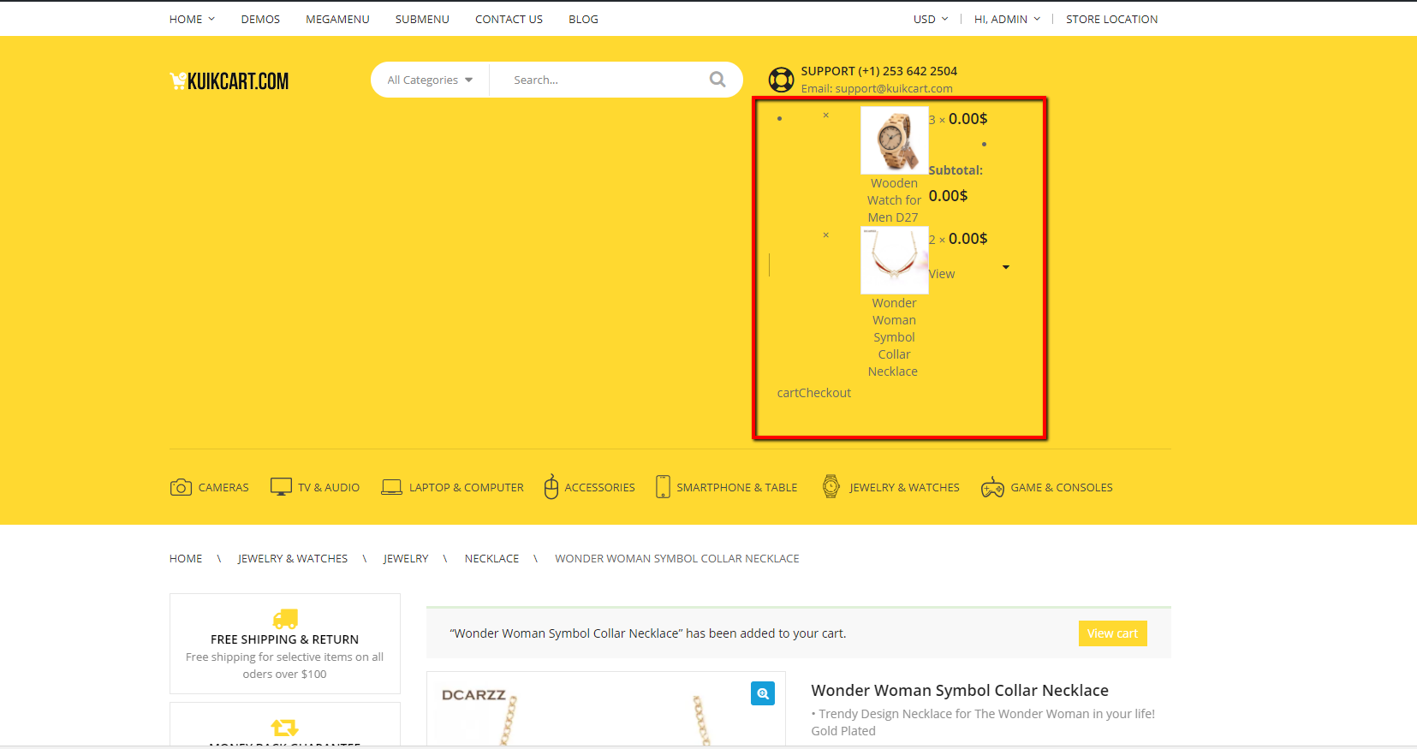
Task: Click the free shipping truck icon
Action: (x=285, y=618)
